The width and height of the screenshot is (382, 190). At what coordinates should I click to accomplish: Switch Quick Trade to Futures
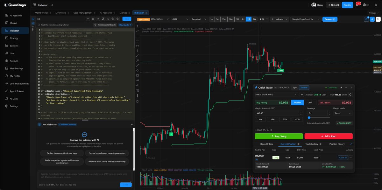click(304, 88)
